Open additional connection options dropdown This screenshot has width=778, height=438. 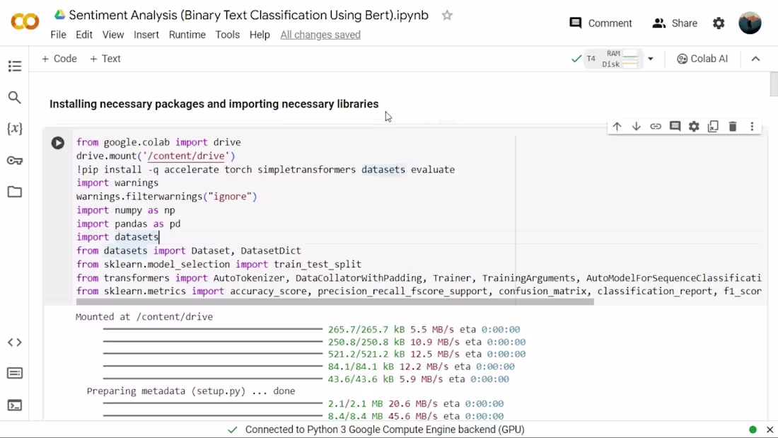click(650, 59)
